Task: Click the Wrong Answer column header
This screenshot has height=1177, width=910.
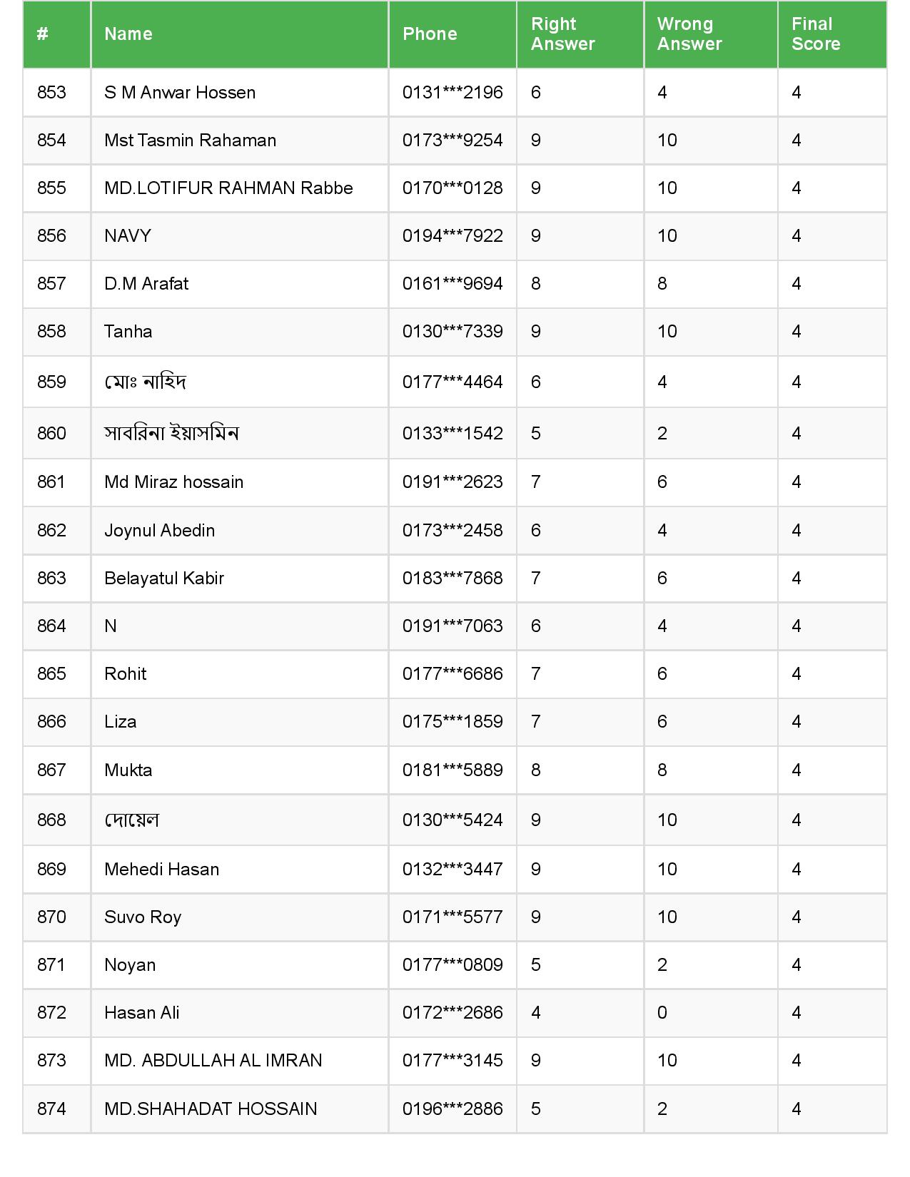Action: coord(689,34)
